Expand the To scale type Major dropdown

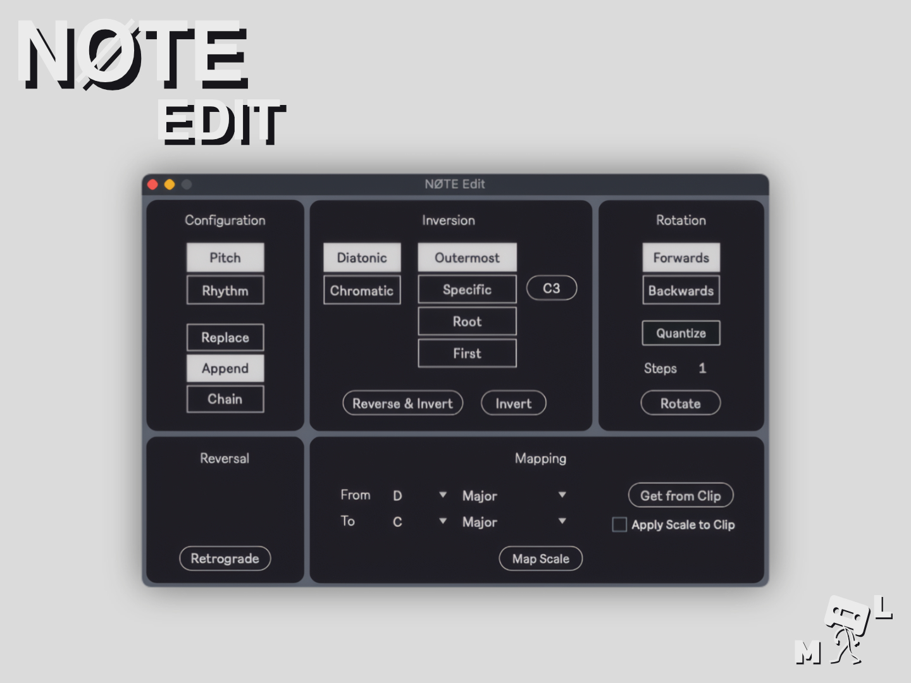514,522
